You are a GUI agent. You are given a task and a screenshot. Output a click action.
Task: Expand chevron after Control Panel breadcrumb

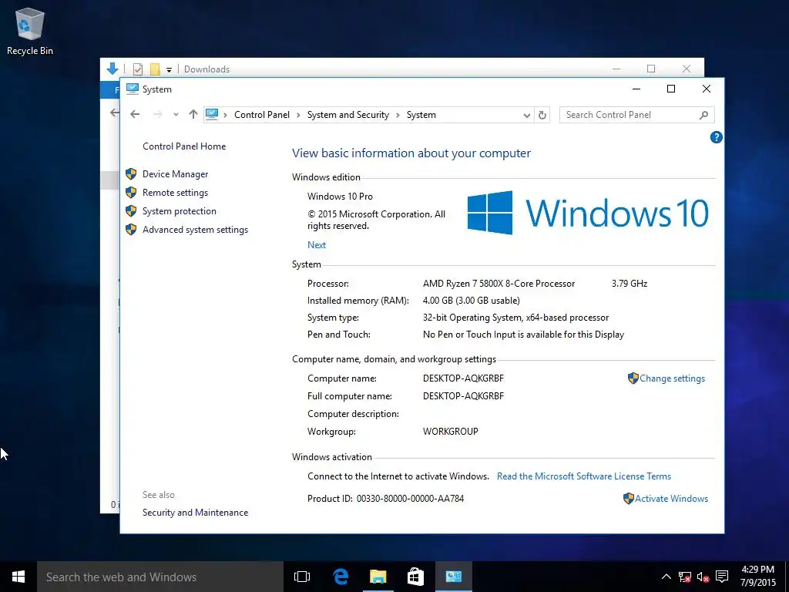pos(298,116)
